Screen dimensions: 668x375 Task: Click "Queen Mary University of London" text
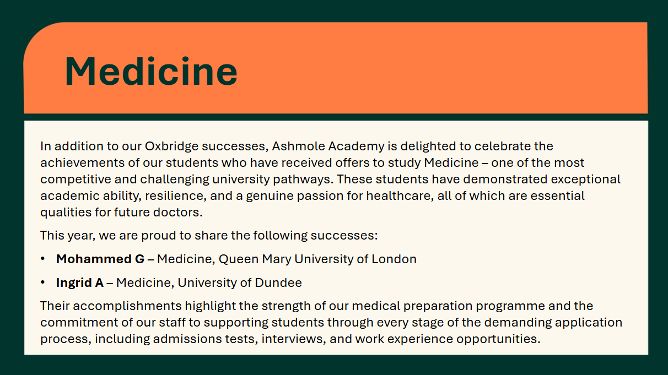click(x=318, y=259)
